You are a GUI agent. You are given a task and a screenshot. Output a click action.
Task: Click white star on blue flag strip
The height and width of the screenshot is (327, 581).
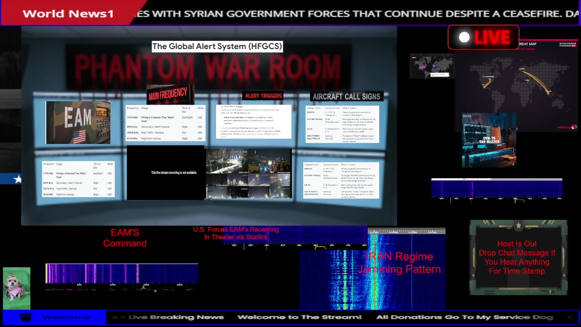click(x=18, y=179)
